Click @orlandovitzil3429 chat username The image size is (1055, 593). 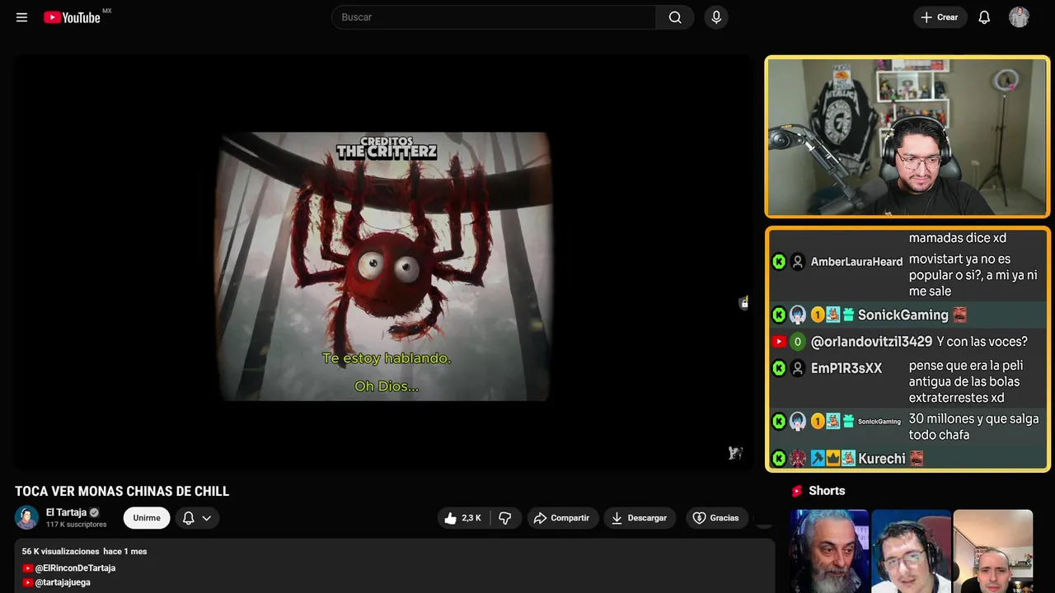(x=872, y=342)
